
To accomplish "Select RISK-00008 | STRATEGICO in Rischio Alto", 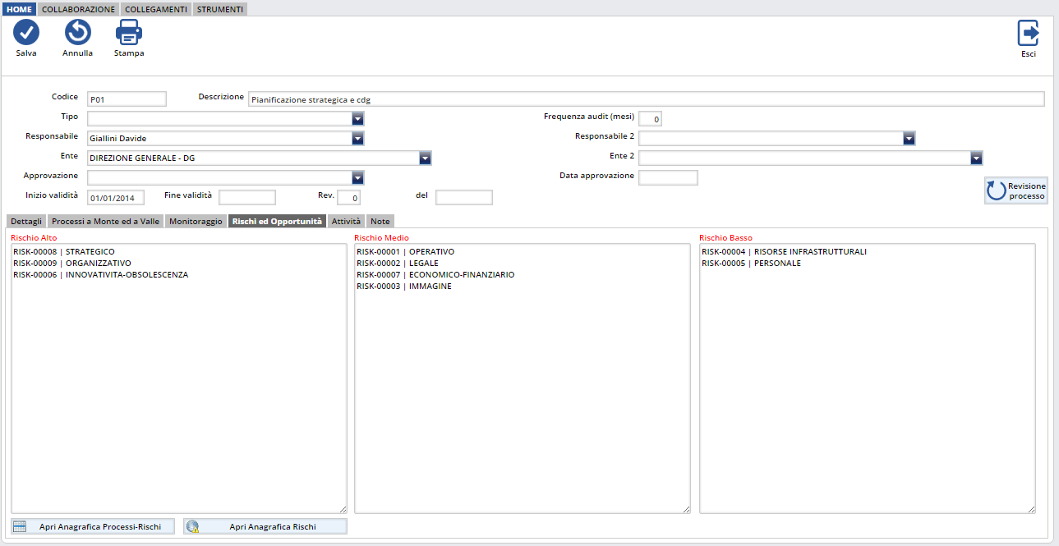I will point(64,252).
